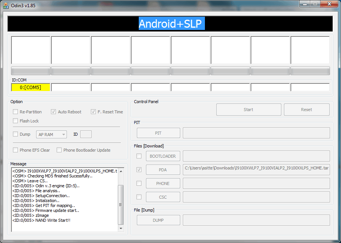The height and width of the screenshot is (243, 341).
Task: Click the PDA file button
Action: coord(163,170)
